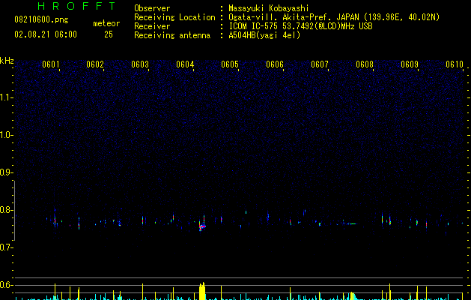Click the 0.8 frequency axis label
This screenshot has height=300, width=471.
coord(6,210)
